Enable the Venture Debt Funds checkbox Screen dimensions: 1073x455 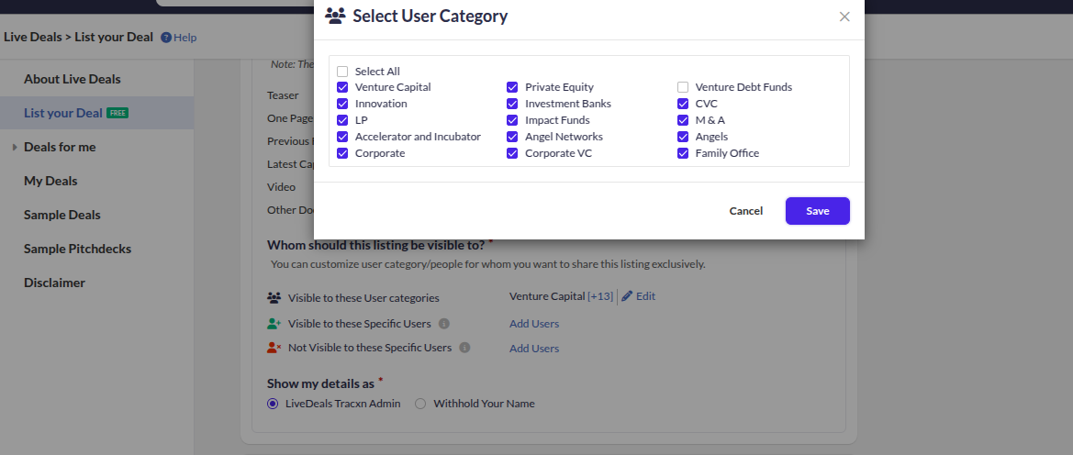click(683, 87)
